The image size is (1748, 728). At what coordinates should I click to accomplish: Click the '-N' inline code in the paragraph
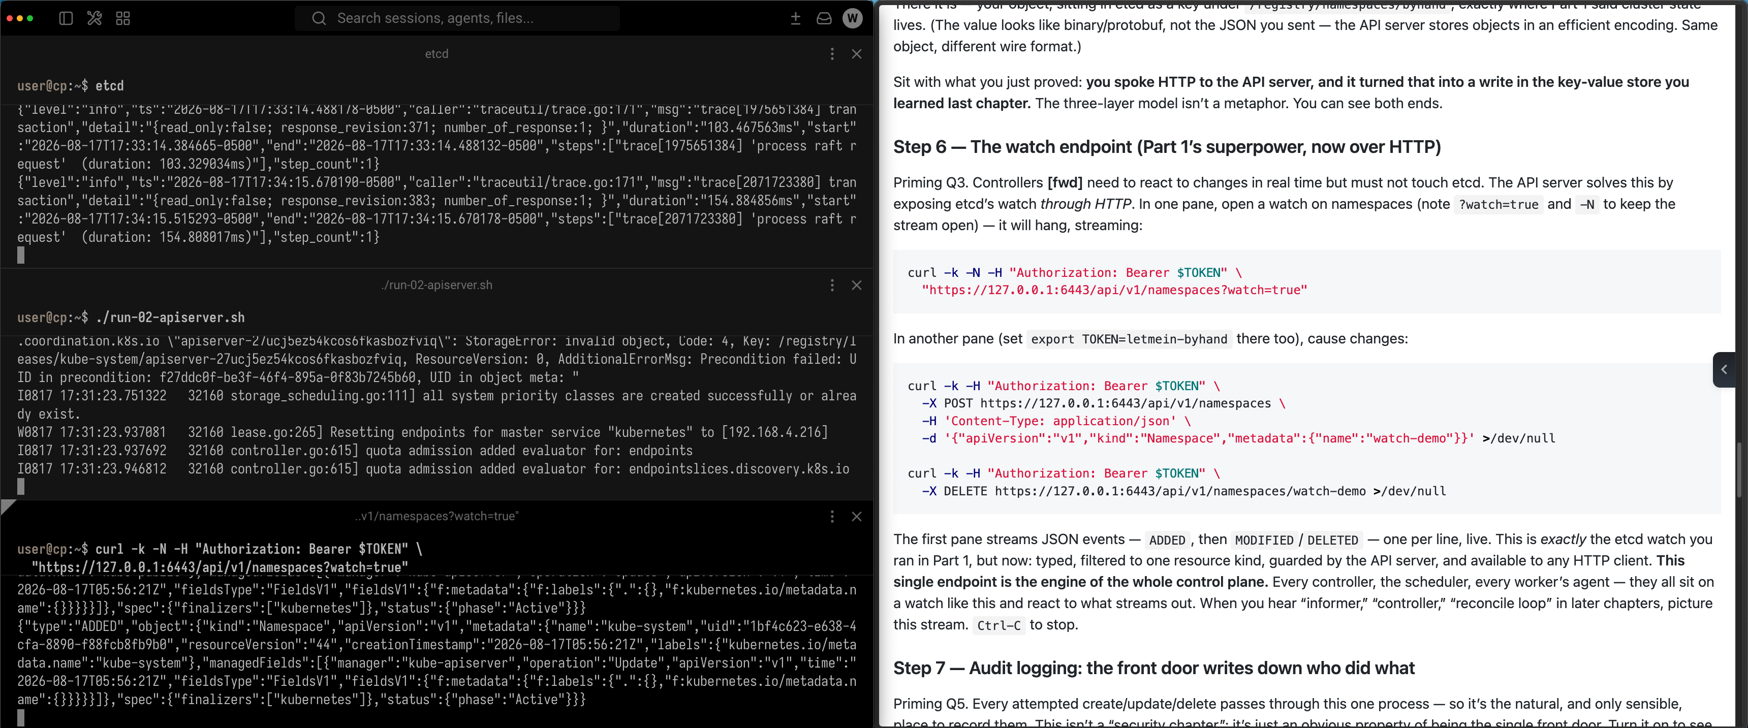1586,204
